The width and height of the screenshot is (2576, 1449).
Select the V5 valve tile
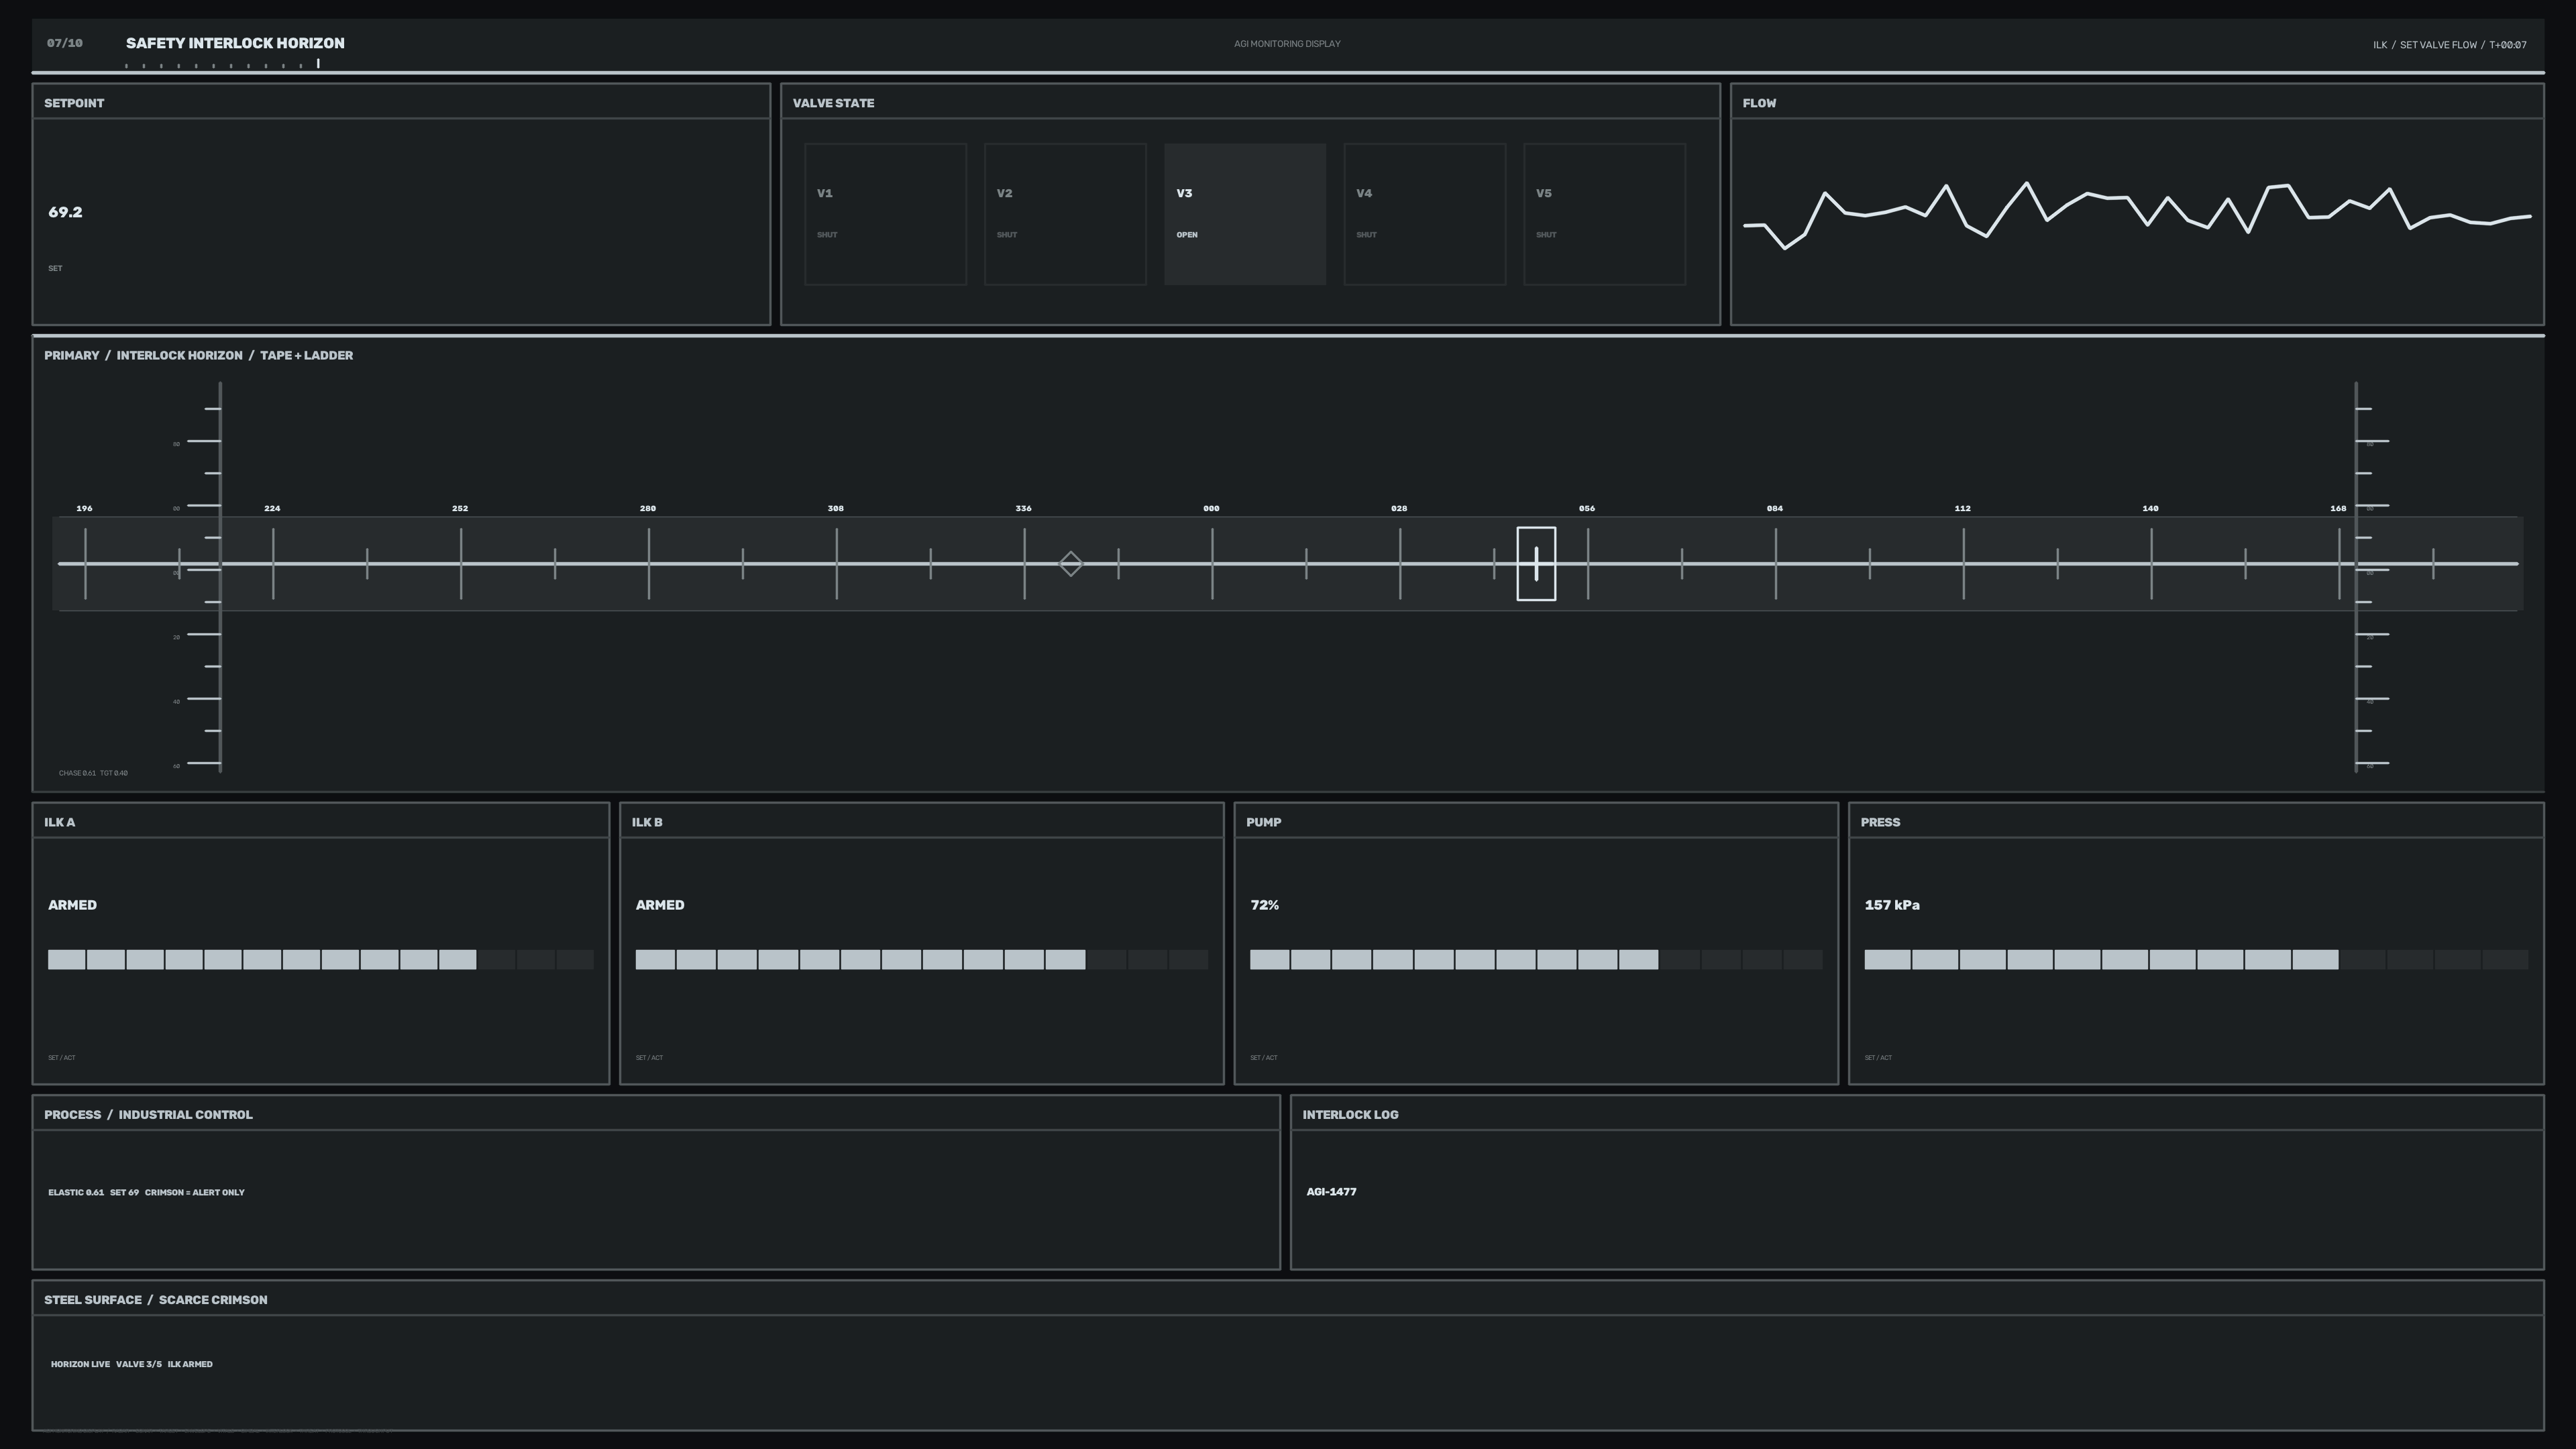coord(1604,214)
